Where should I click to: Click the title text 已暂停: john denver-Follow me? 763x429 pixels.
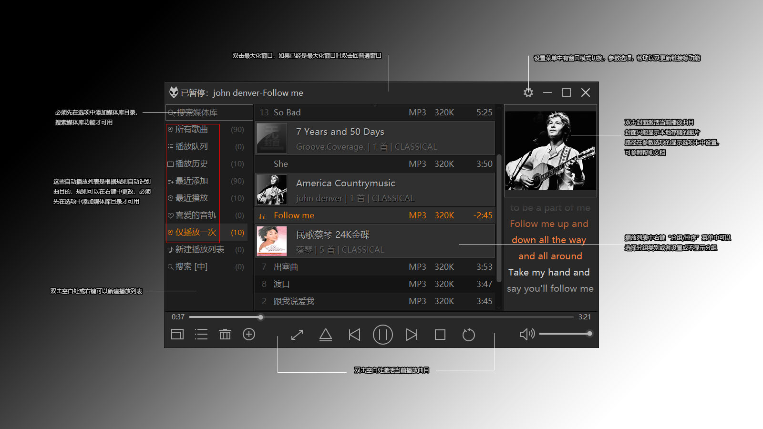pos(242,93)
